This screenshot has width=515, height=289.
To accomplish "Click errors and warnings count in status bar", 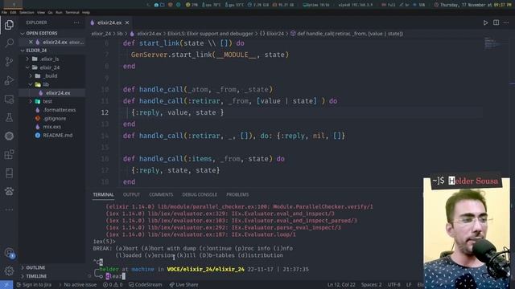I will pos(113,285).
